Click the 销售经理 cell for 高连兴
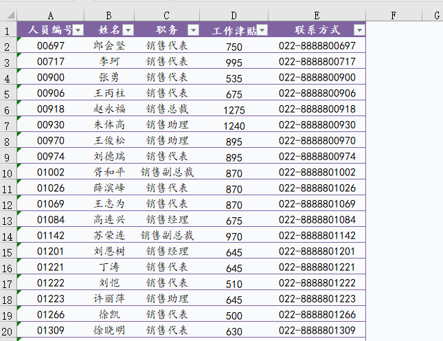 167,219
